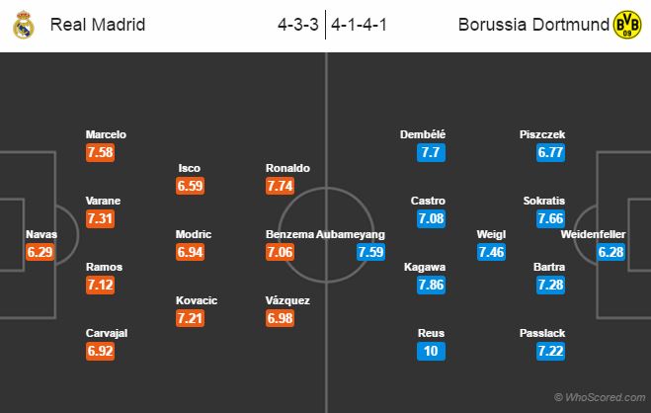The width and height of the screenshot is (651, 413).
Task: Select the Benzema player name
Action: (289, 234)
